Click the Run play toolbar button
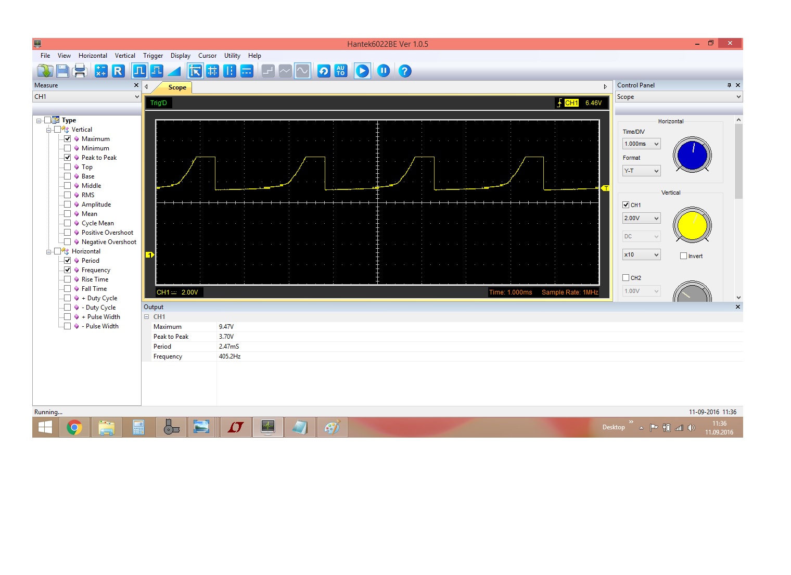This screenshot has height=575, width=791. click(362, 71)
